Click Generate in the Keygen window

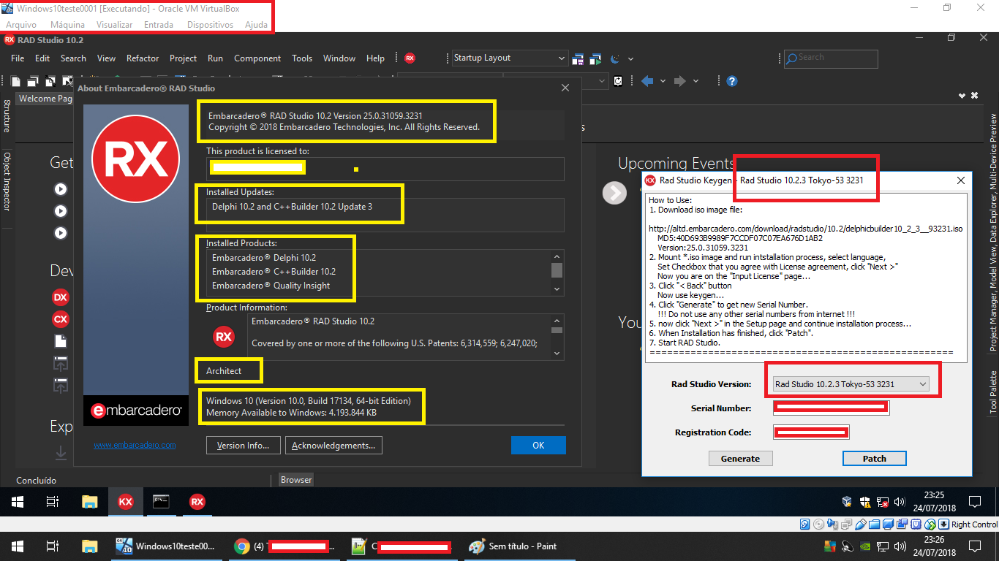pos(740,459)
